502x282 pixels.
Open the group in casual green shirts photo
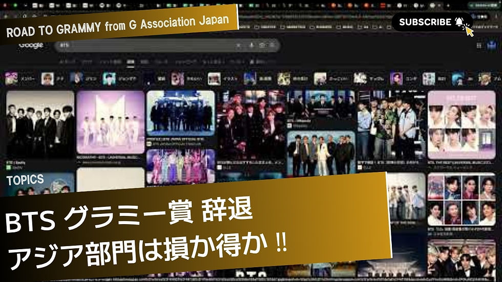[x=391, y=125]
